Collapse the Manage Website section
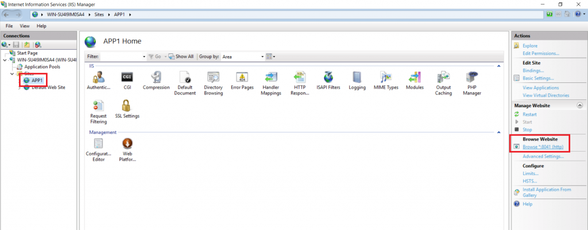Screen dimensions: 588x230 click(580, 106)
